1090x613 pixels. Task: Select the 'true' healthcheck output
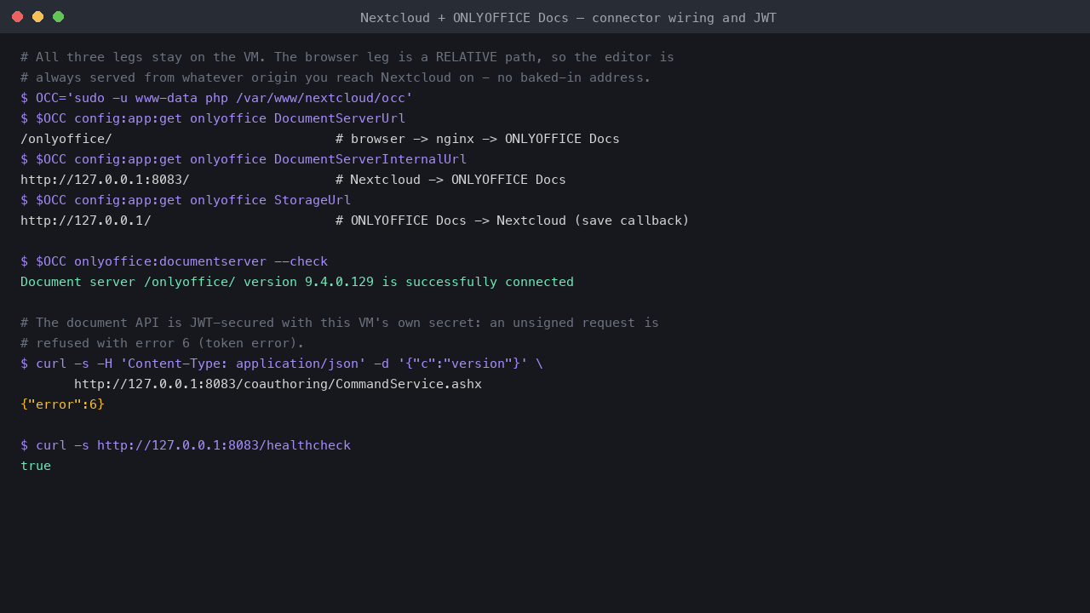tap(36, 466)
